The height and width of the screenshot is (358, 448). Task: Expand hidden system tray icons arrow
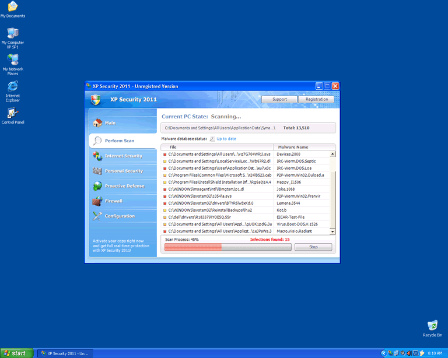coord(383,353)
